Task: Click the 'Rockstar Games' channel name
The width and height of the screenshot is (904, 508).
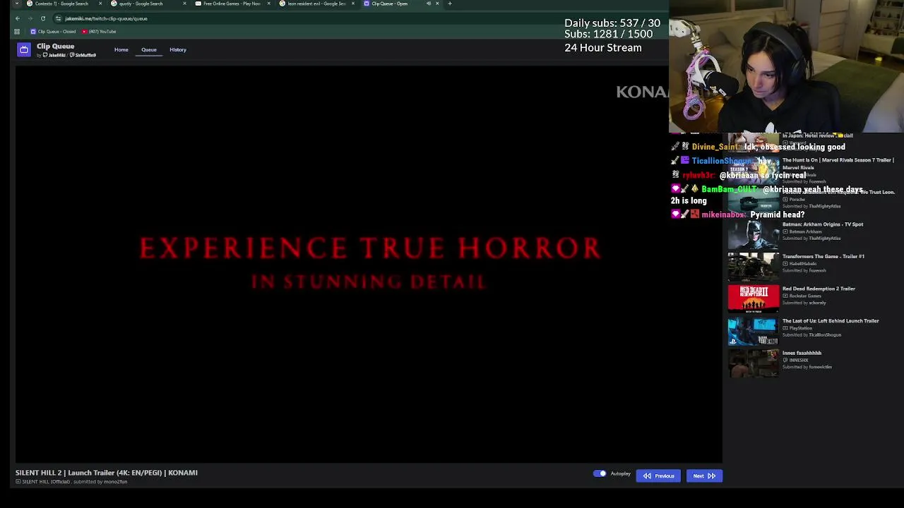Action: point(805,296)
